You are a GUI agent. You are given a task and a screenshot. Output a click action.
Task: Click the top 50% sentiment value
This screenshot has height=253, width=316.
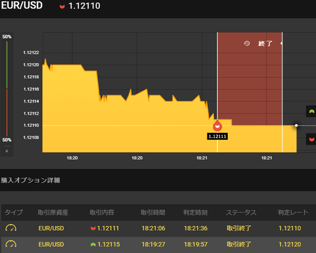[7, 37]
